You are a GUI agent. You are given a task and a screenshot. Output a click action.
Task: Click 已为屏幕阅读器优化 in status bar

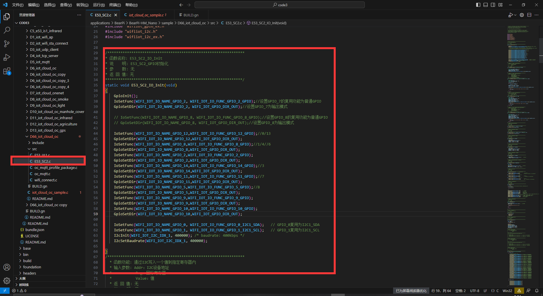[x=411, y=291]
